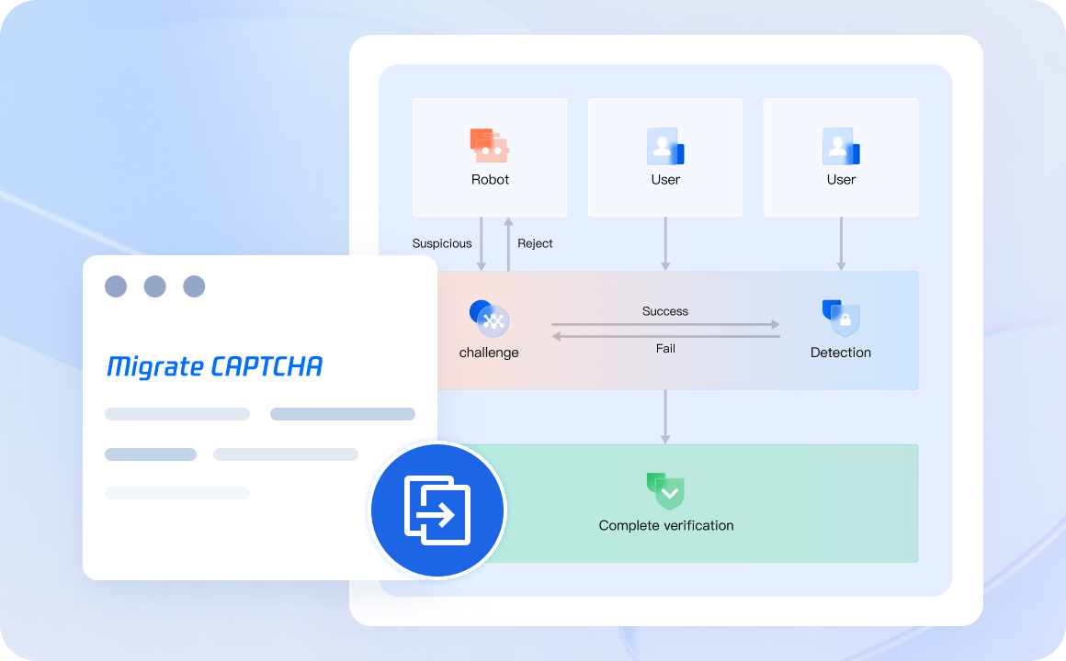Click the Migrate CAPTCHA heading link
The height and width of the screenshot is (661, 1066).
click(x=214, y=366)
